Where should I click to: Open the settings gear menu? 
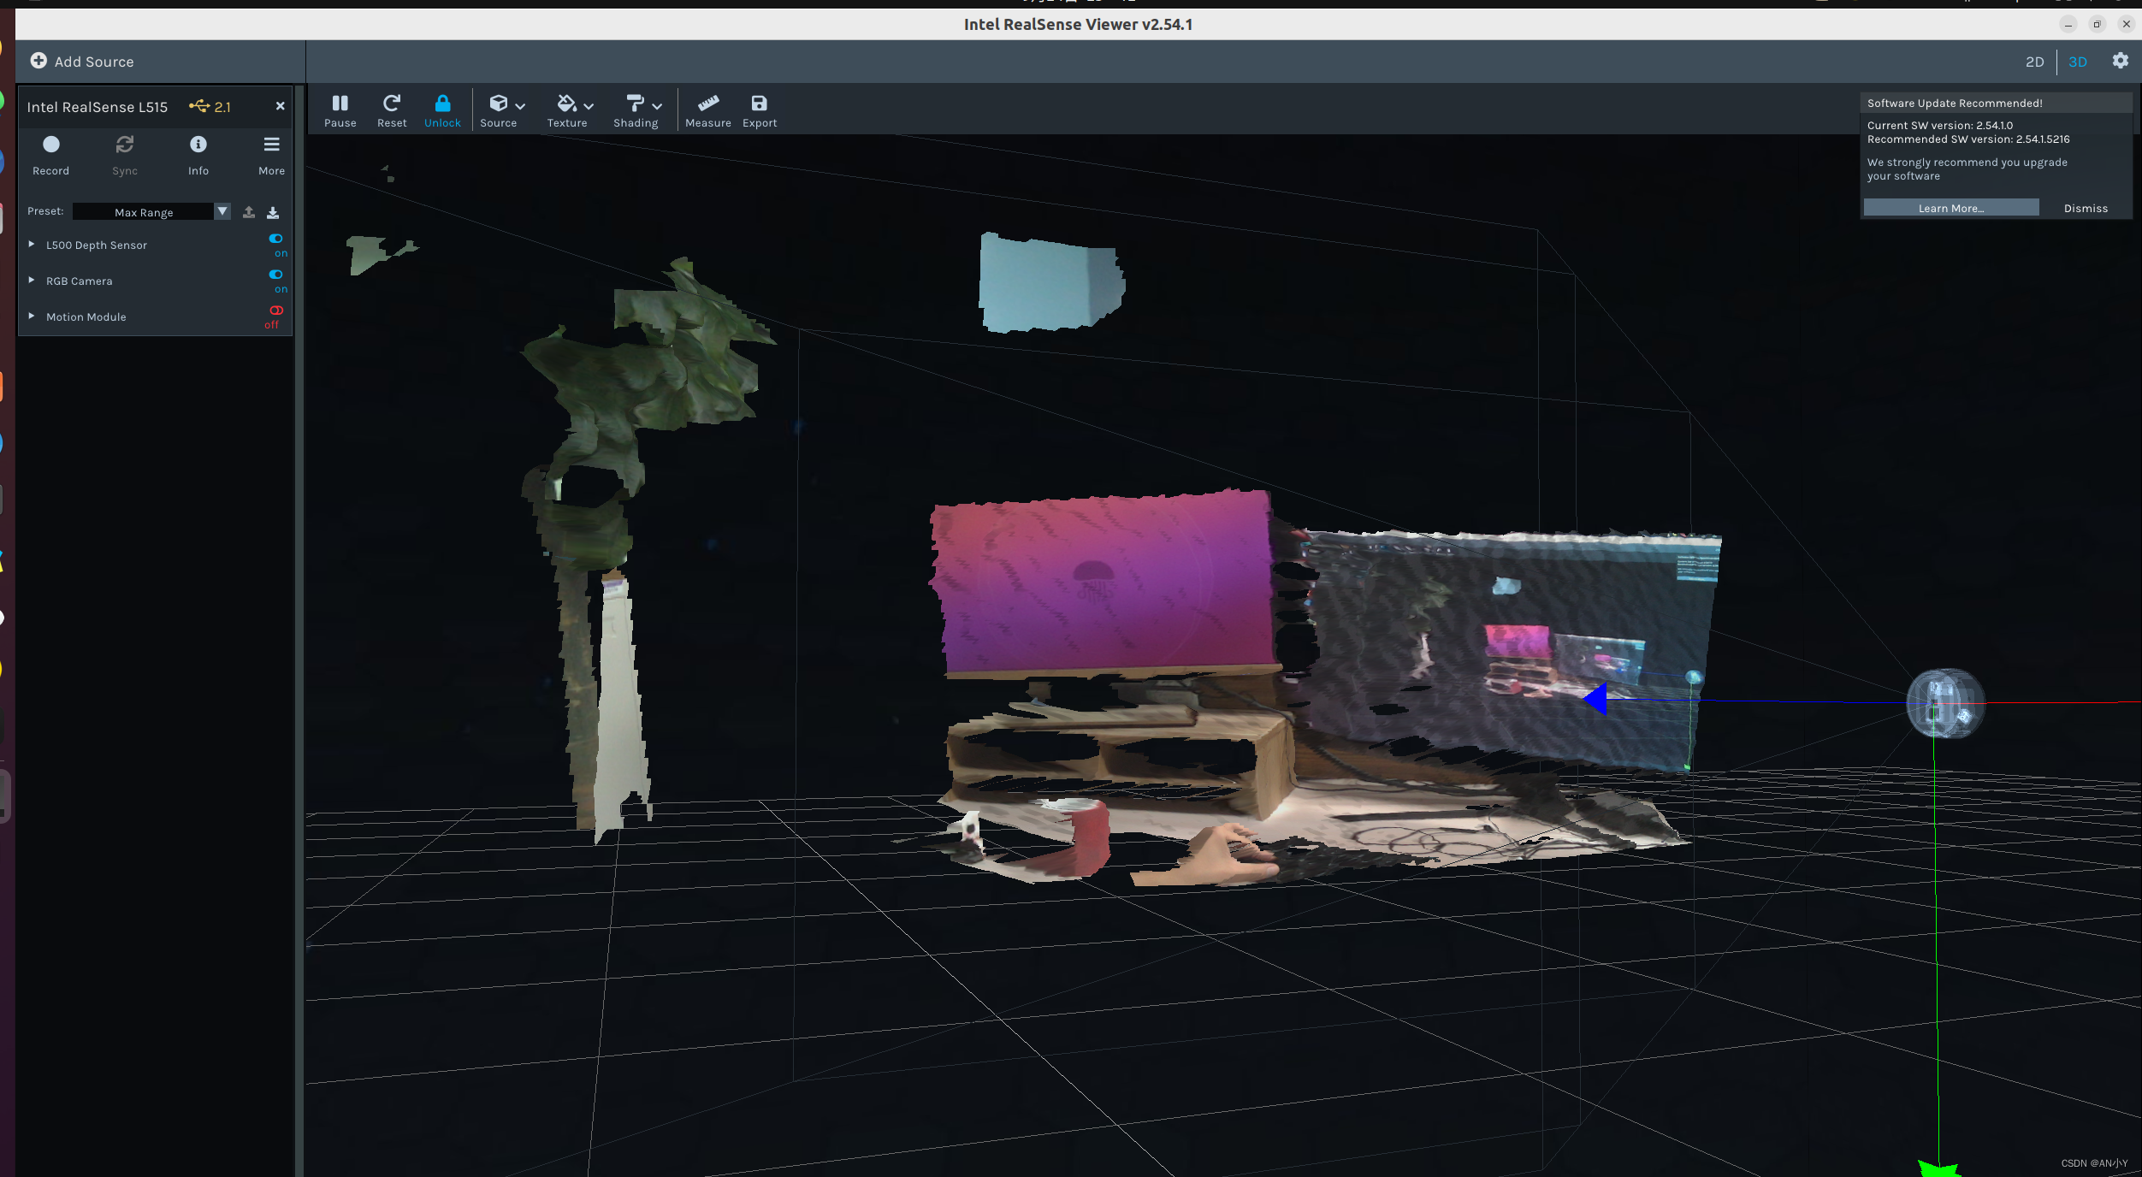(x=2120, y=61)
